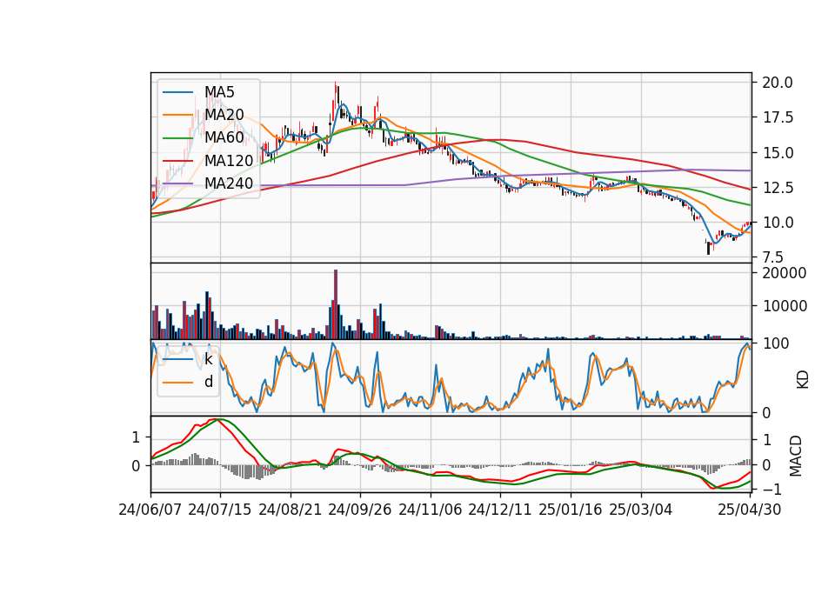Click the k legend entry in KD panel

[188, 359]
